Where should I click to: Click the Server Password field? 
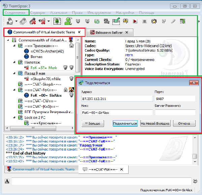[175, 112]
